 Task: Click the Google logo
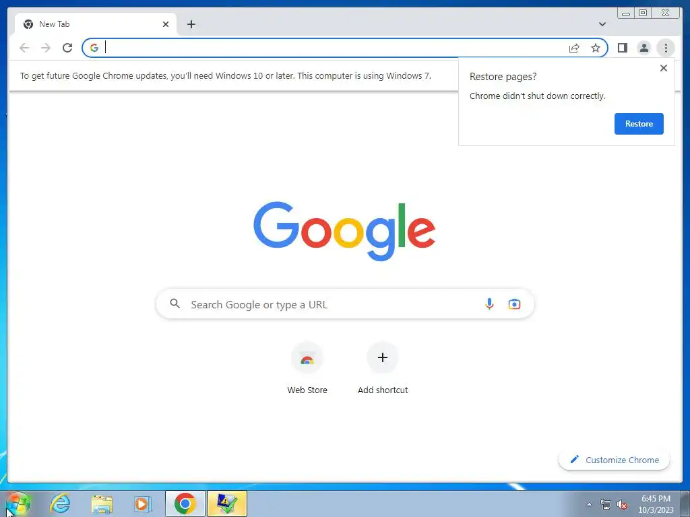coord(344,231)
